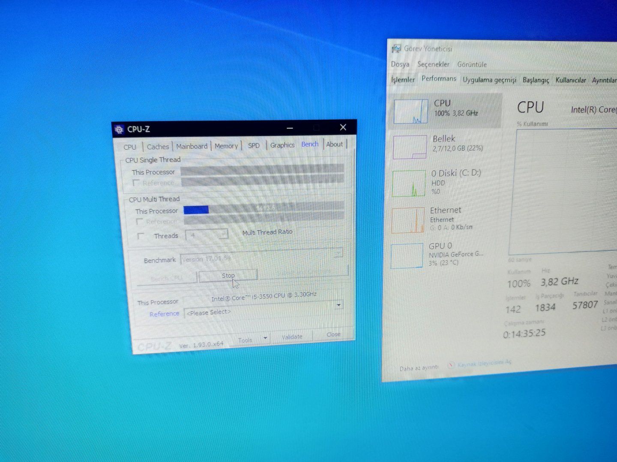Click the single thread This Processor score bar

[262, 170]
